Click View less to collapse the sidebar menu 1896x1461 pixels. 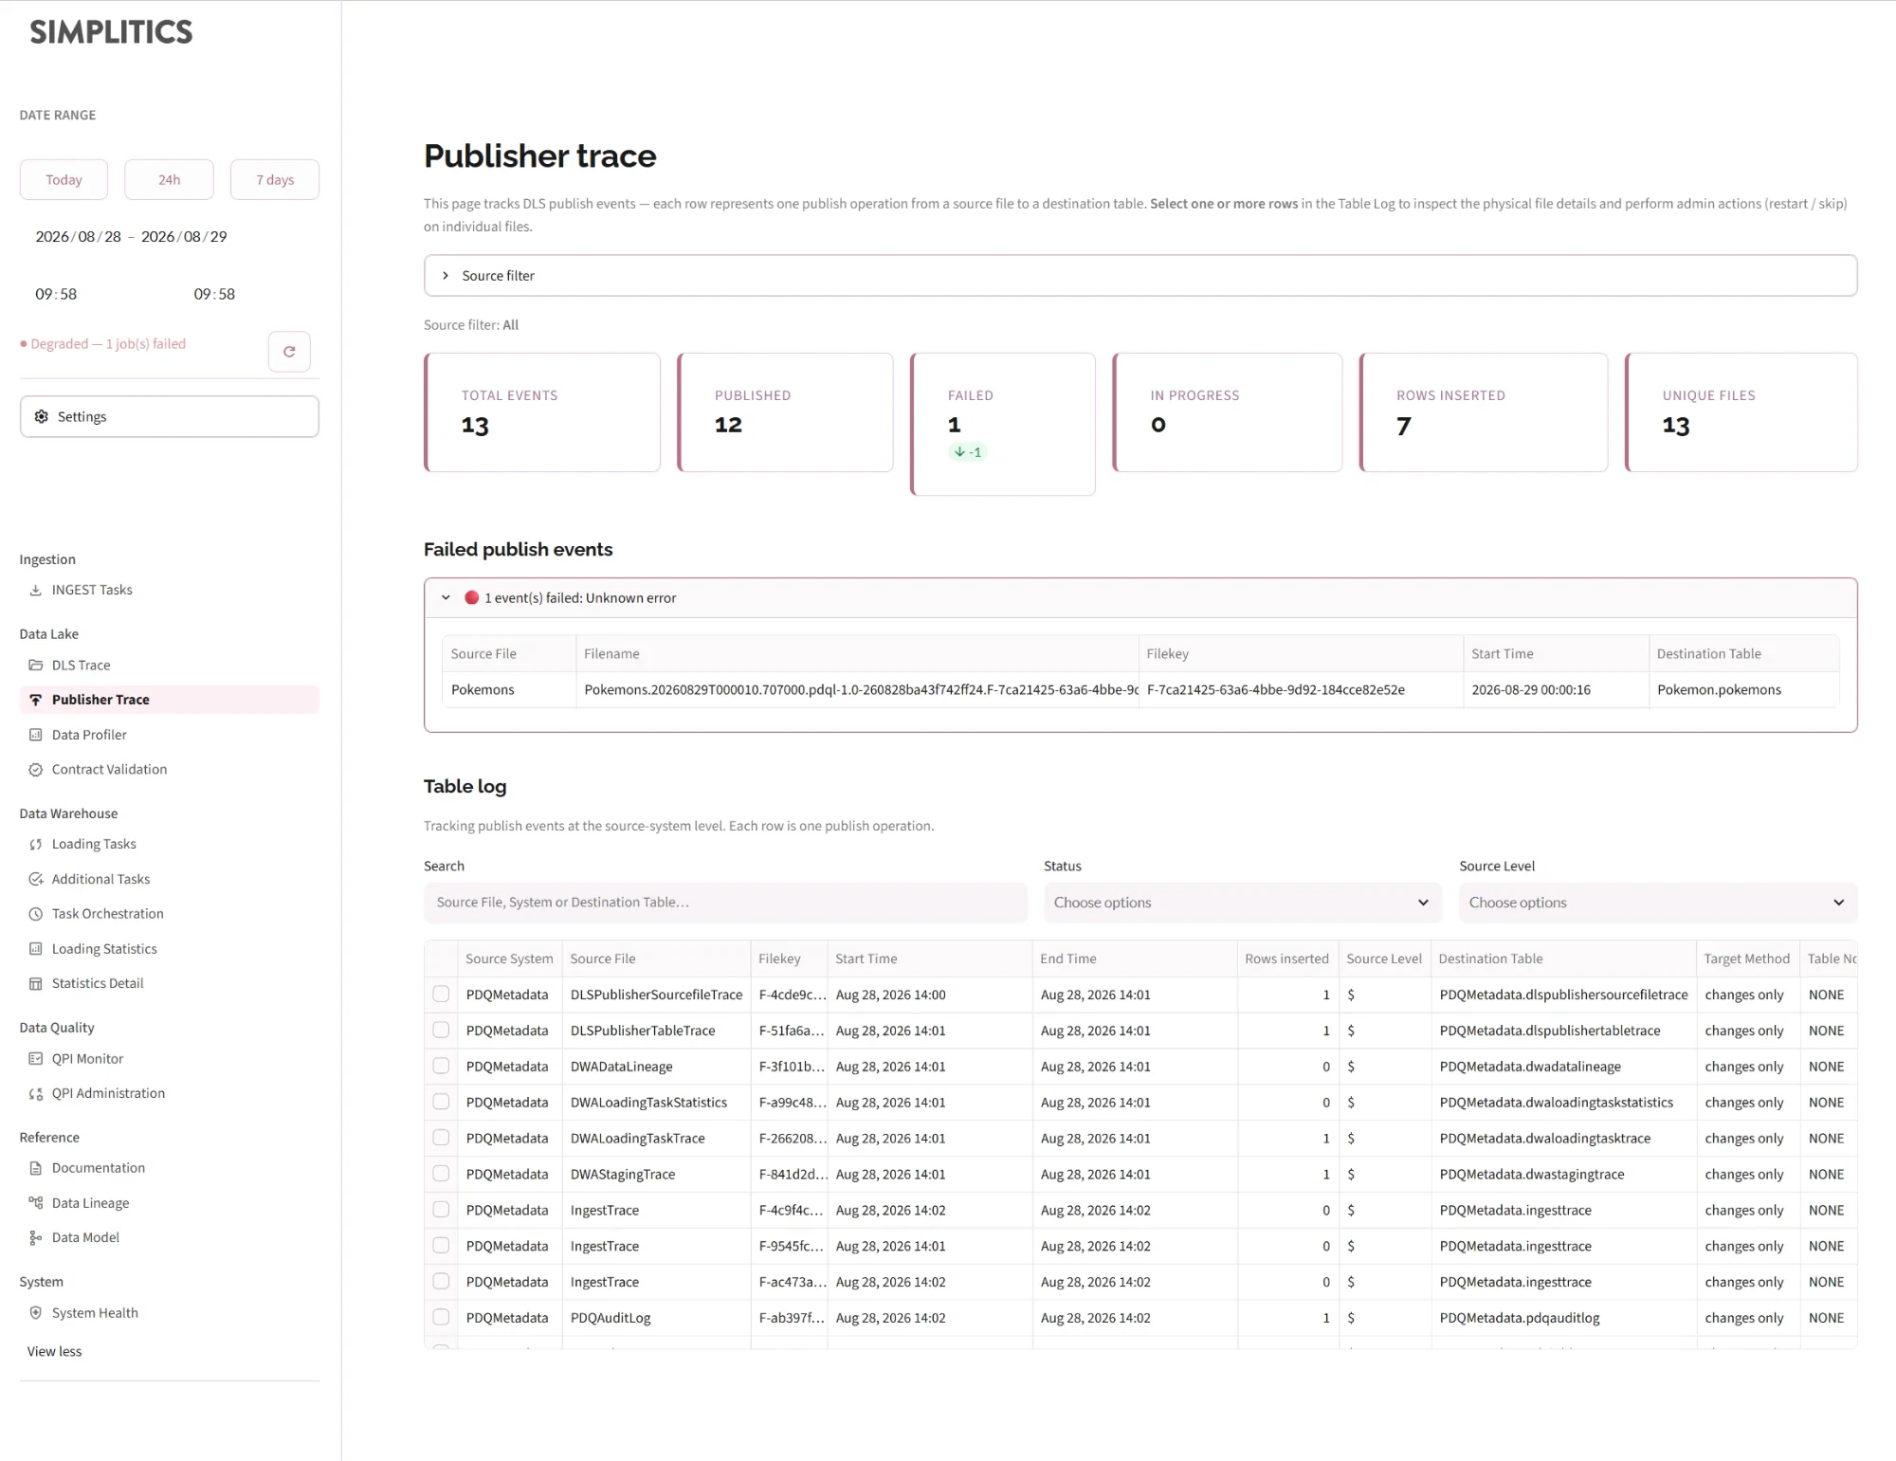[54, 1351]
